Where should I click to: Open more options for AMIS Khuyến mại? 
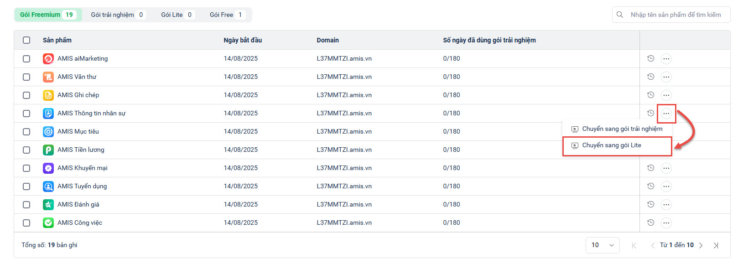[666, 168]
